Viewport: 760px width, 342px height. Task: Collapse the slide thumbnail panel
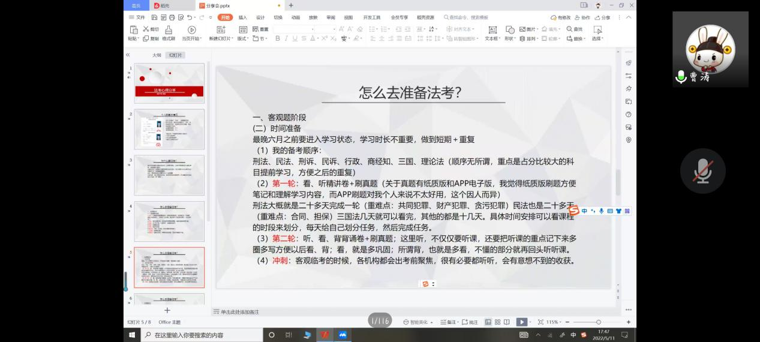point(128,55)
